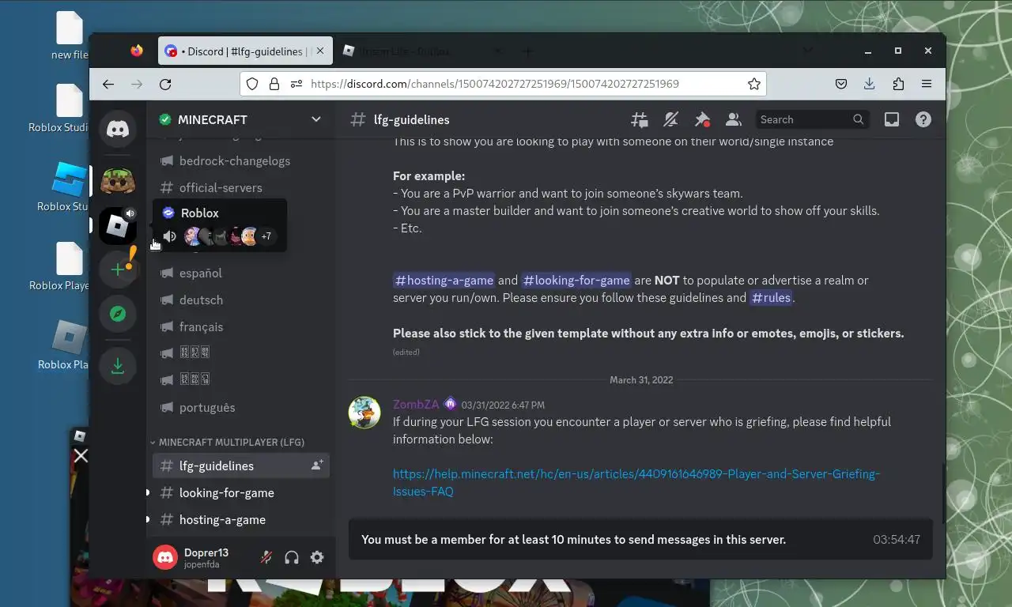Open pinned messages icon

pyautogui.click(x=702, y=119)
